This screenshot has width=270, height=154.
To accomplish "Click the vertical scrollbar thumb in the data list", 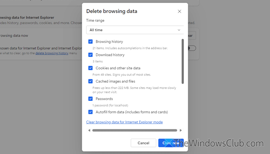I will click(183, 61).
